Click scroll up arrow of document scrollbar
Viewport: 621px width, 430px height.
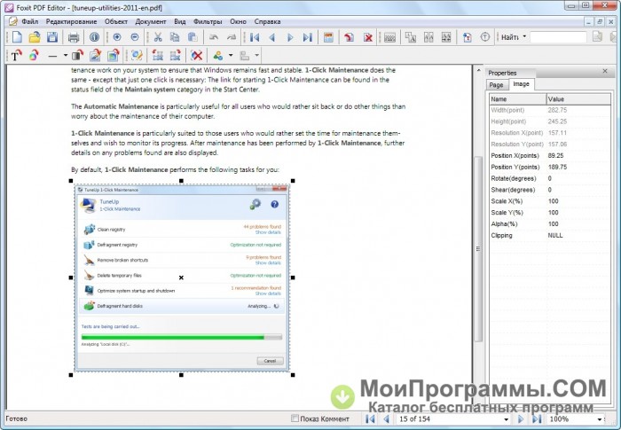pyautogui.click(x=478, y=70)
